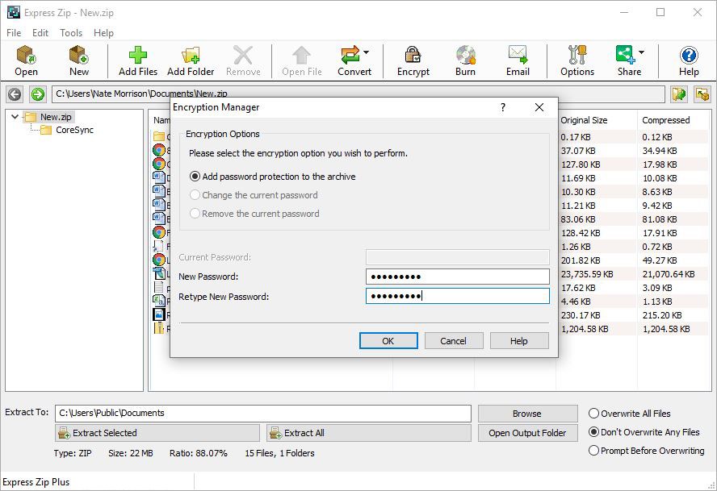Click the Extract To path field

(x=263, y=414)
